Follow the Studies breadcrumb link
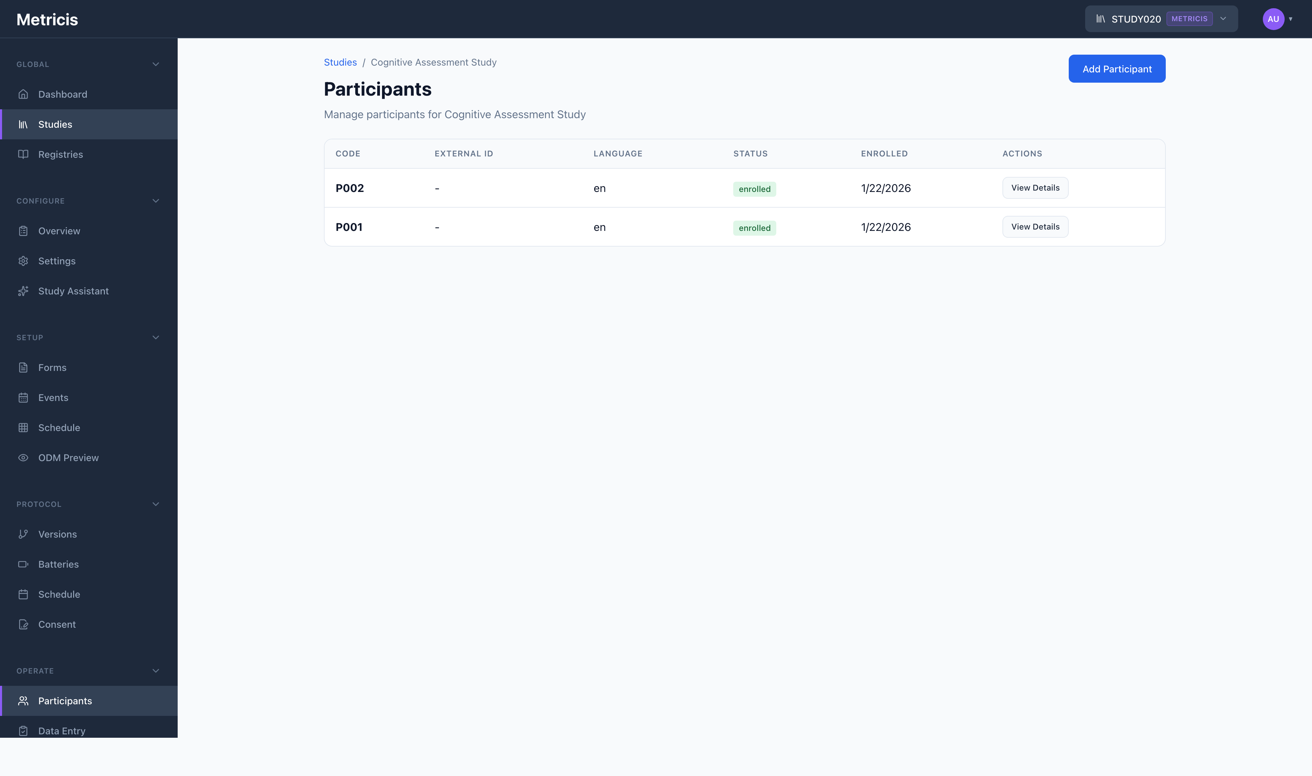Viewport: 1312px width, 776px height. coord(340,62)
